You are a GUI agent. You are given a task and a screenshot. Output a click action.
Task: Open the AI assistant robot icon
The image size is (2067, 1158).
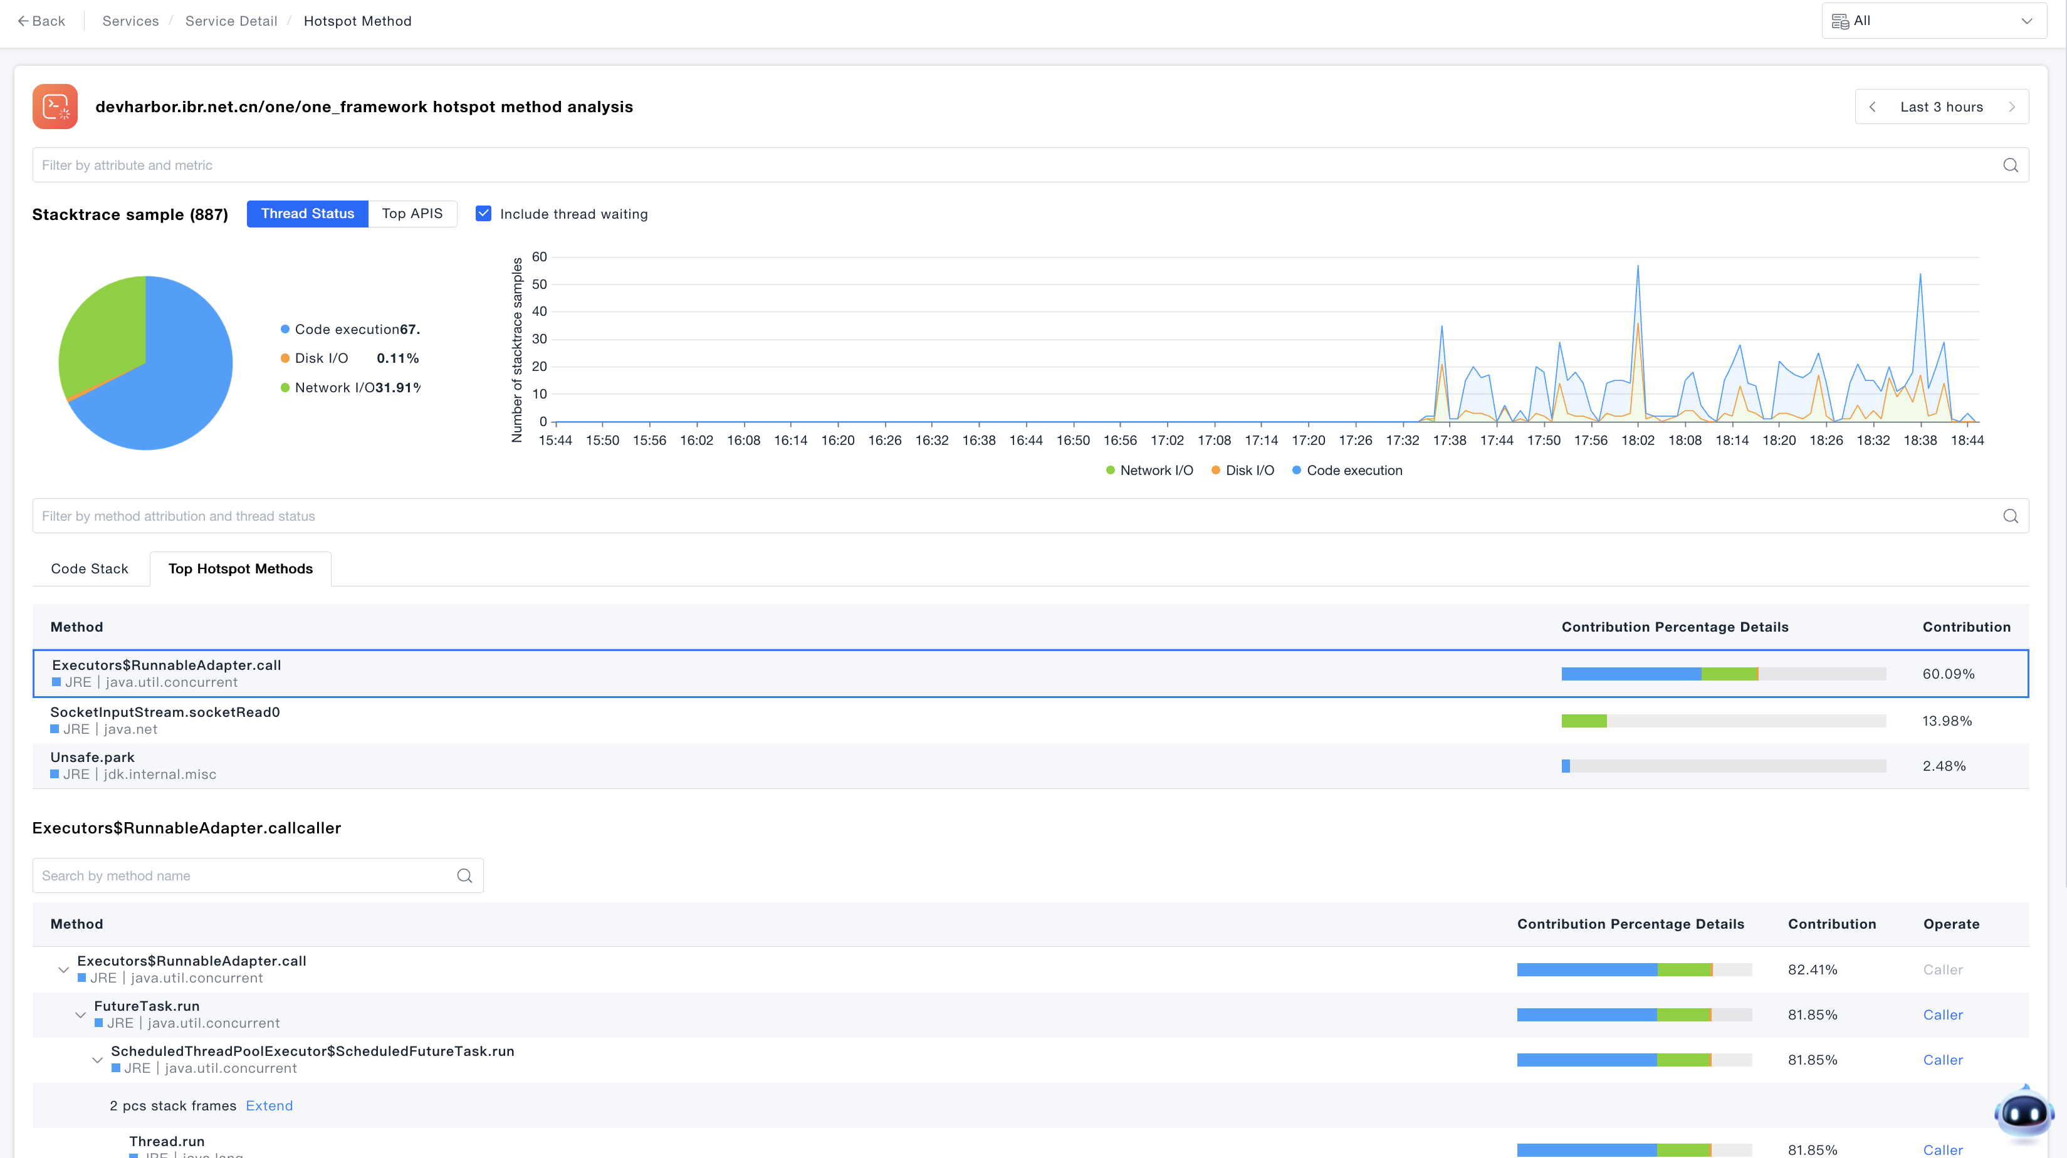click(2023, 1112)
